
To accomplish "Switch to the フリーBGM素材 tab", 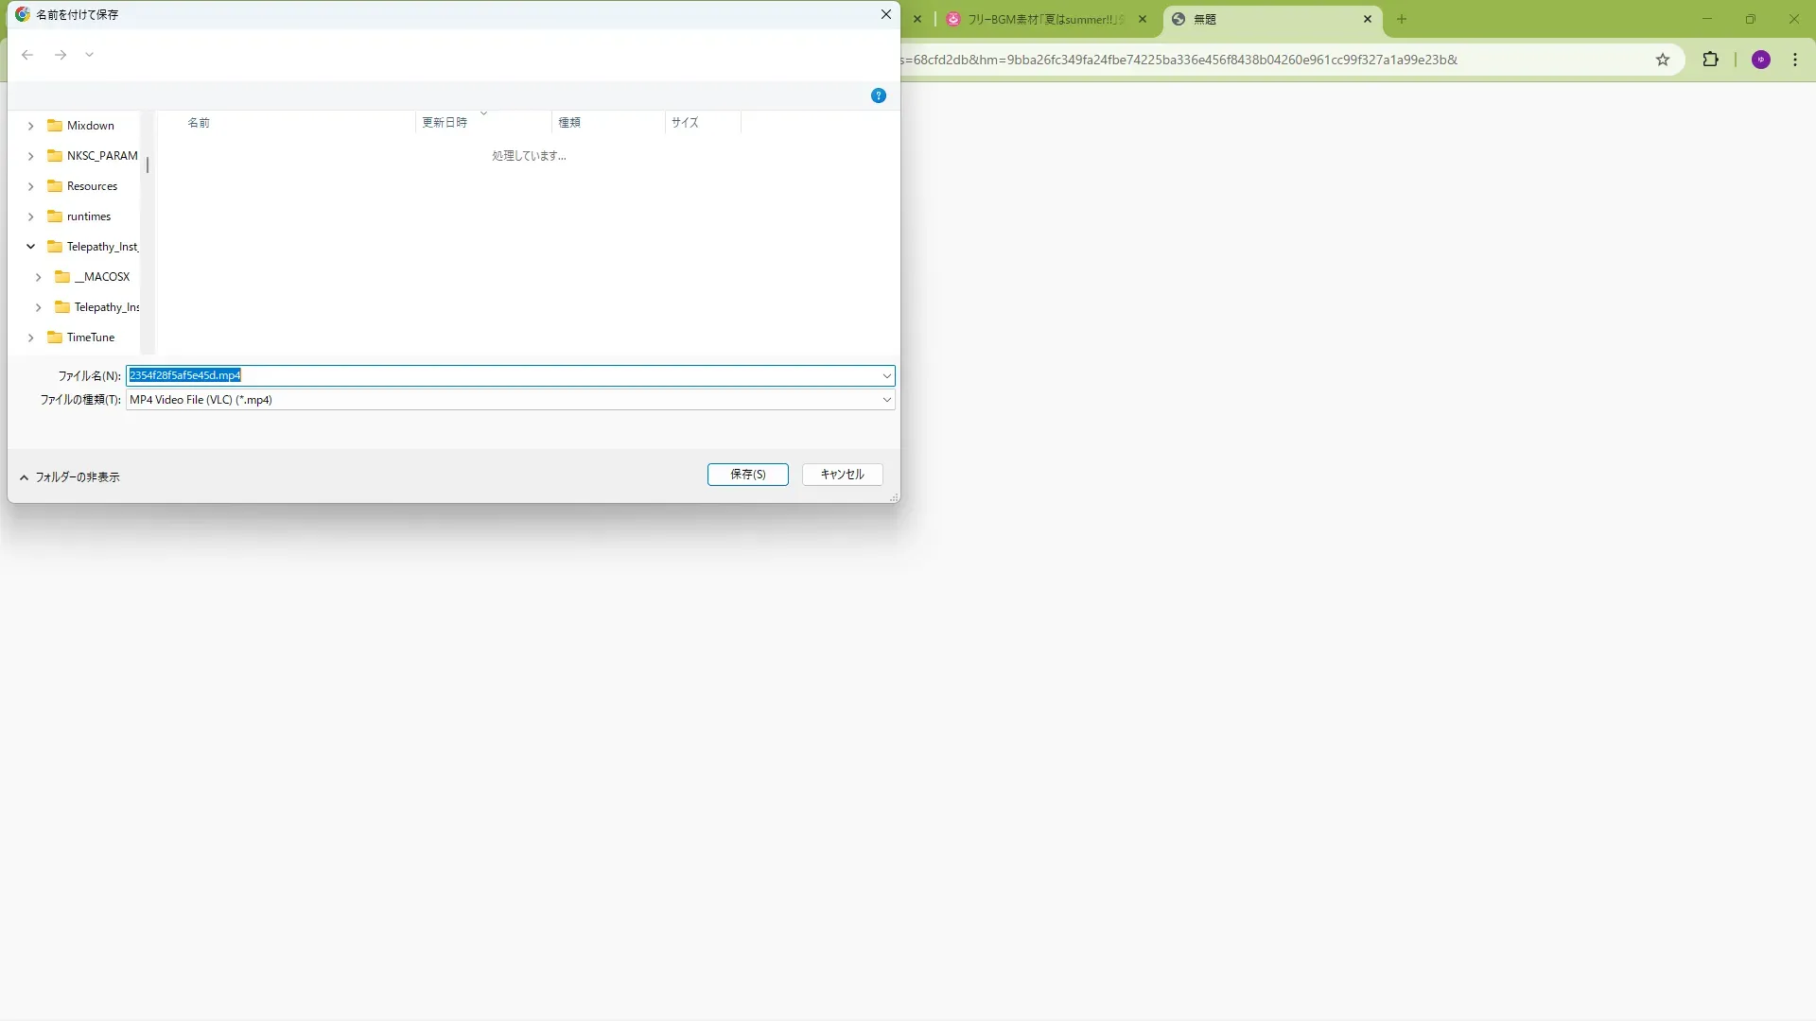I will (x=1040, y=19).
